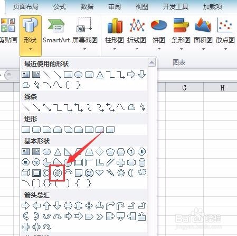Select the Hexagon shape
The width and height of the screenshot is (237, 236).
point(121,152)
